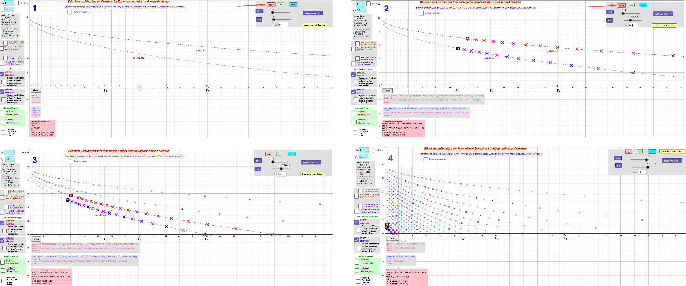Click the green stop button in panel 4
This screenshot has width=686, height=286.
coord(639,152)
